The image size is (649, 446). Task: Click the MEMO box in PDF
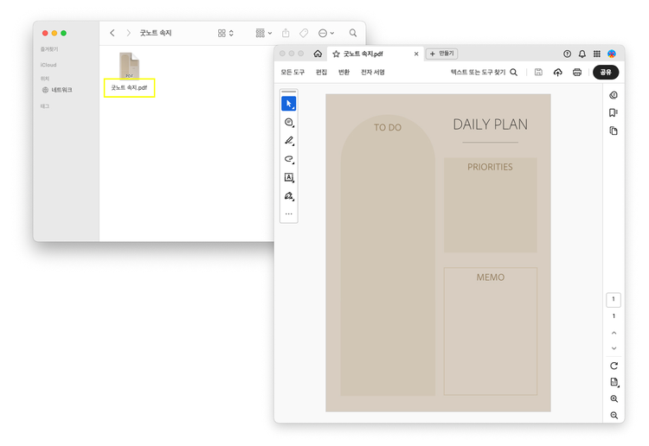point(491,331)
